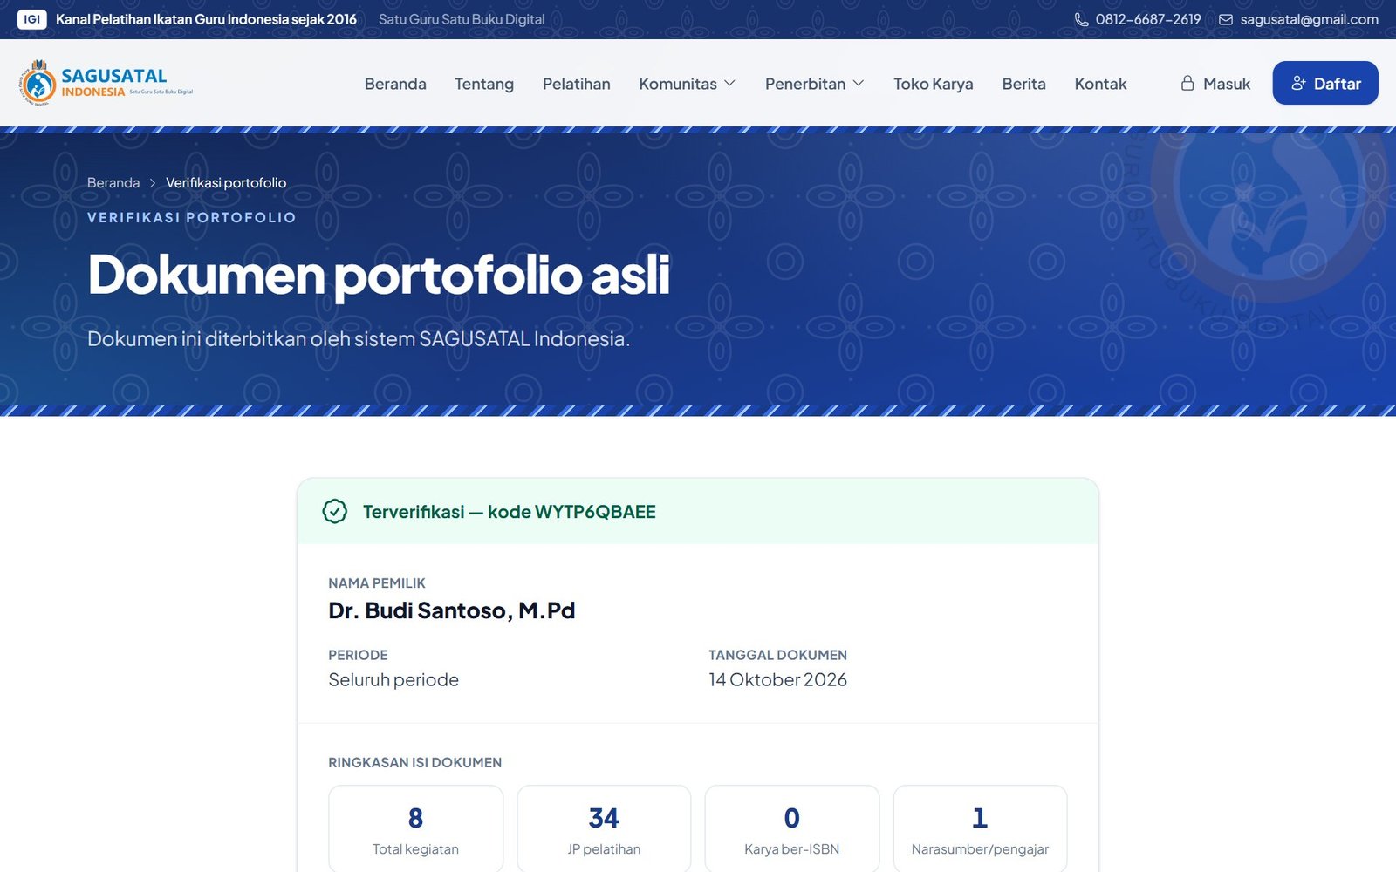Click 'Terverifikasi — kode WYTP6QBAEE' text

point(510,512)
